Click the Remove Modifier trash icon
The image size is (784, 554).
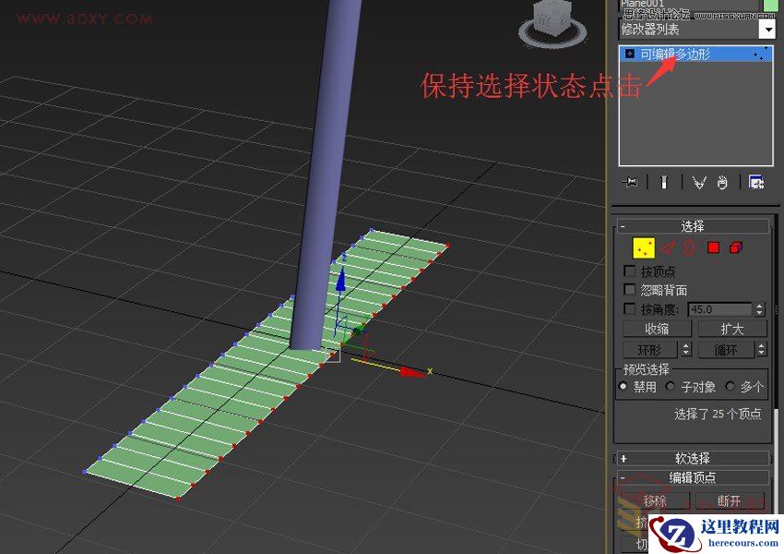722,183
